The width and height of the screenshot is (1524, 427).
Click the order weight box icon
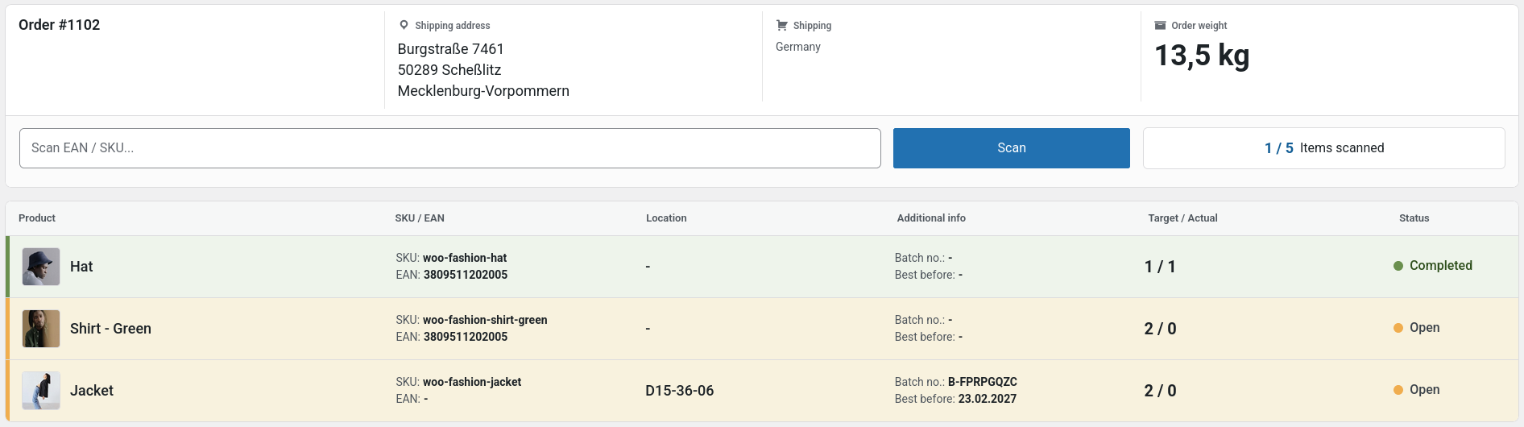pos(1160,25)
